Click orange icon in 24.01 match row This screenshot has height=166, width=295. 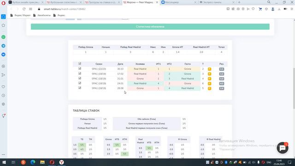coord(209,83)
